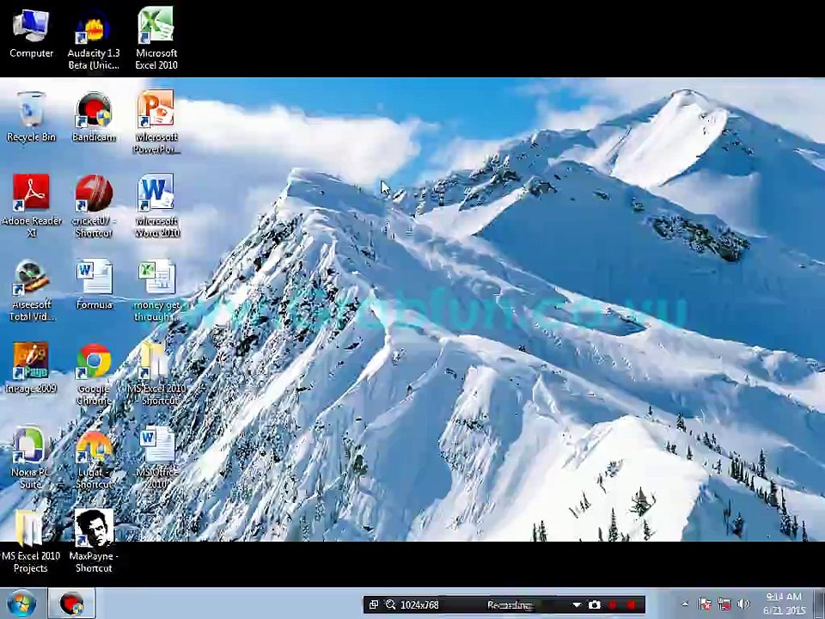Select the Bandicam desktop shortcut

coord(94,117)
